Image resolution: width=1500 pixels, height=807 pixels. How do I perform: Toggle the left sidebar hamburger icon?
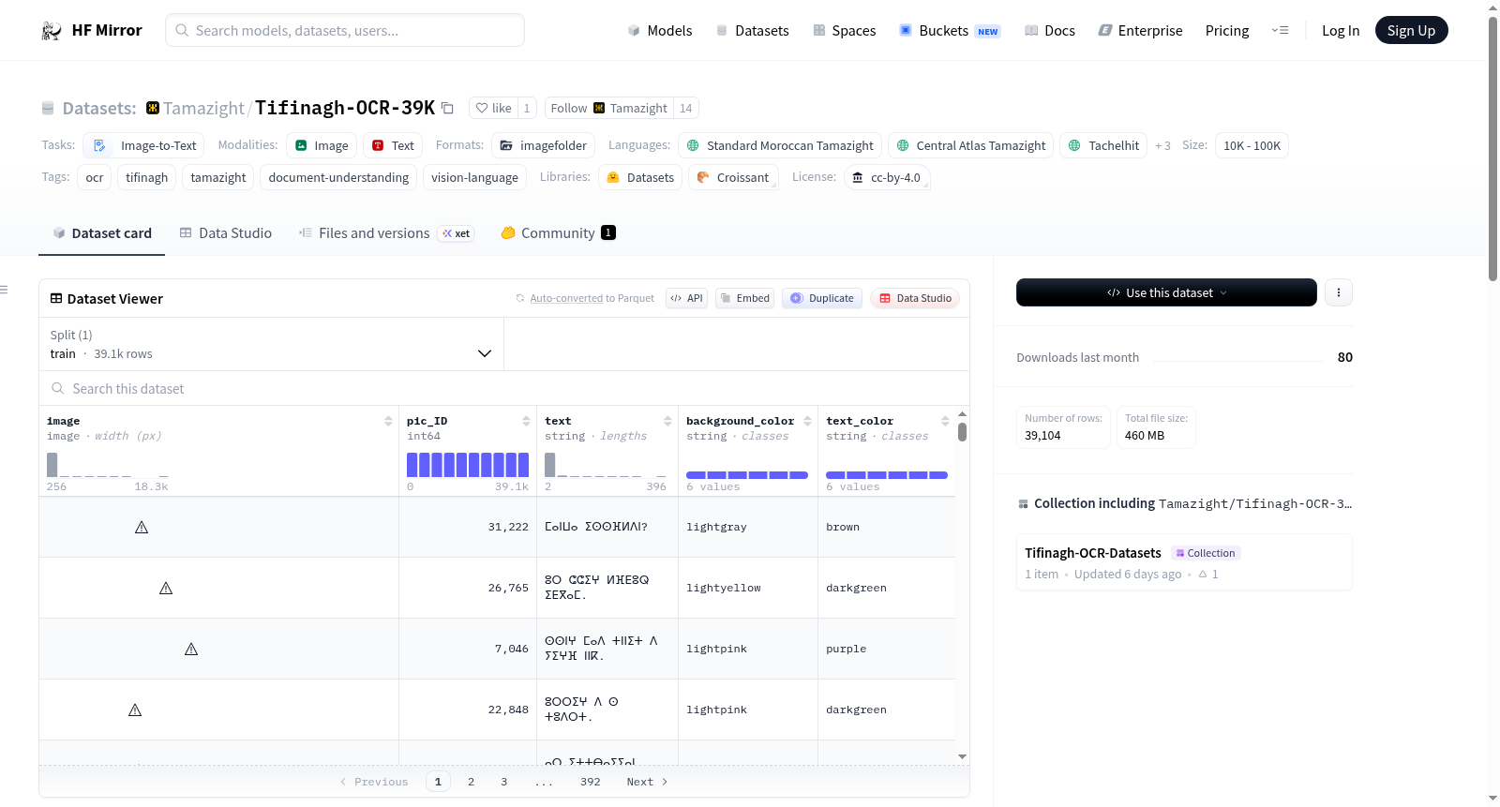(x=4, y=291)
